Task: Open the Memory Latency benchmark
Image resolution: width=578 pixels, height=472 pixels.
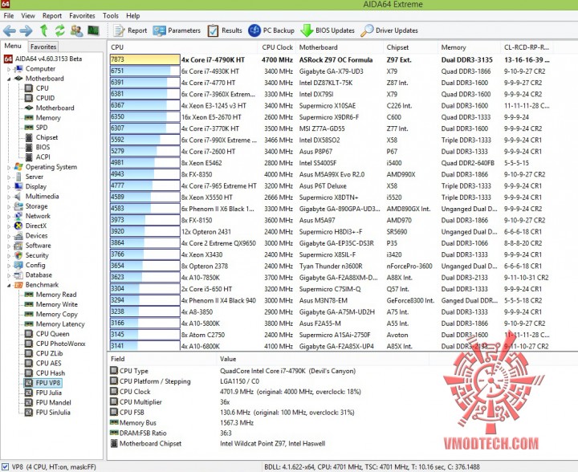Action: [60, 324]
